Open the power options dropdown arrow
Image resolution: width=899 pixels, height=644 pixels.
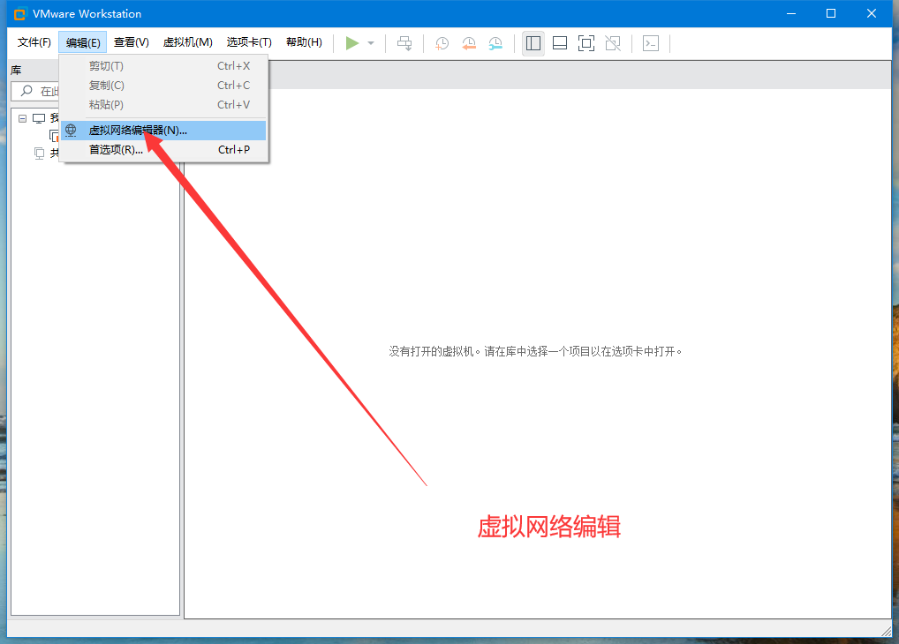(x=371, y=43)
